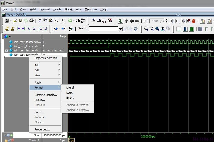Jump to previous transition icon
214x142 pixels.
click(19, 29)
